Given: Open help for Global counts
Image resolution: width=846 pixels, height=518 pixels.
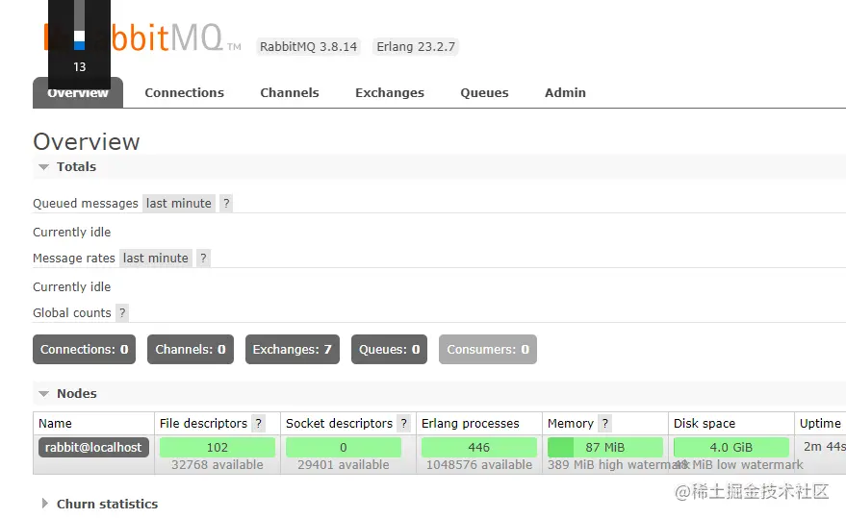Looking at the screenshot, I should 122,312.
